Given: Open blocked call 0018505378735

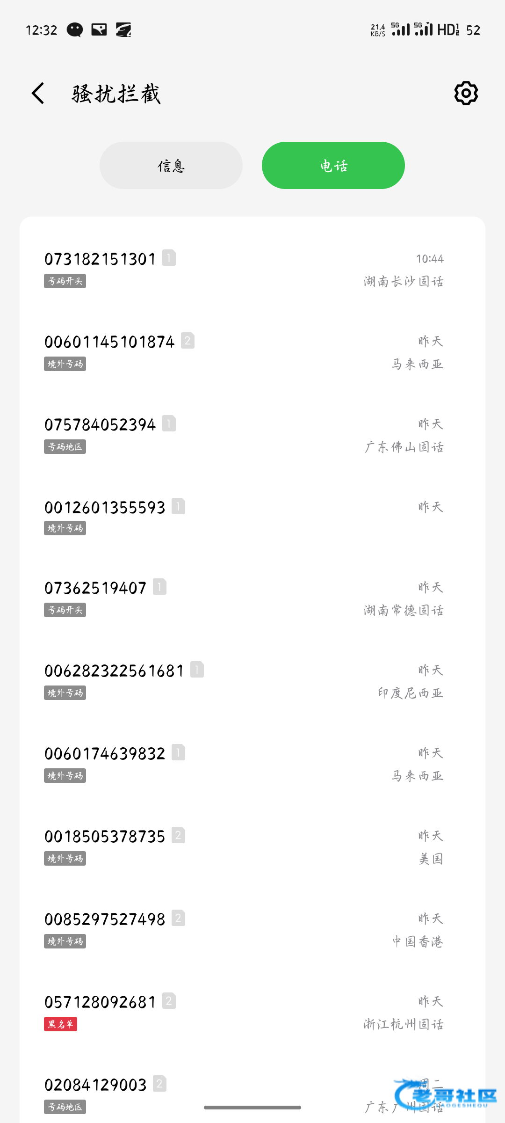Looking at the screenshot, I should click(x=105, y=837).
